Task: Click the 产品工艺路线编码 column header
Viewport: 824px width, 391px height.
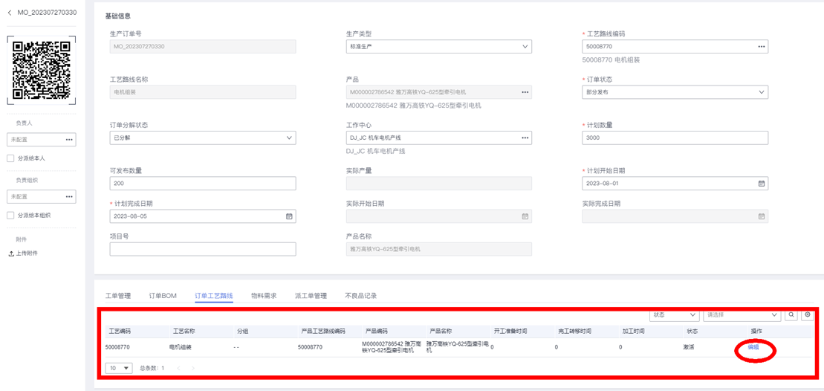Action: click(323, 332)
